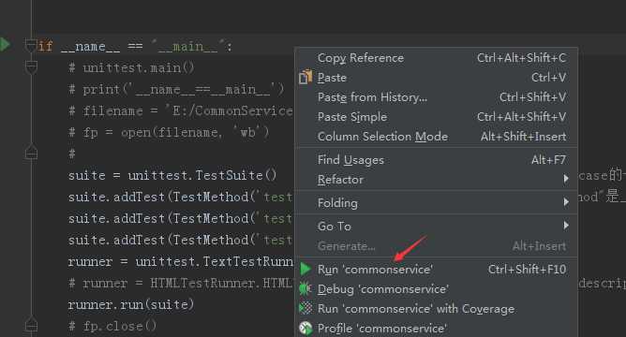This screenshot has height=337, width=626.
Task: Click the green run gutter arrow
Action: [5, 44]
